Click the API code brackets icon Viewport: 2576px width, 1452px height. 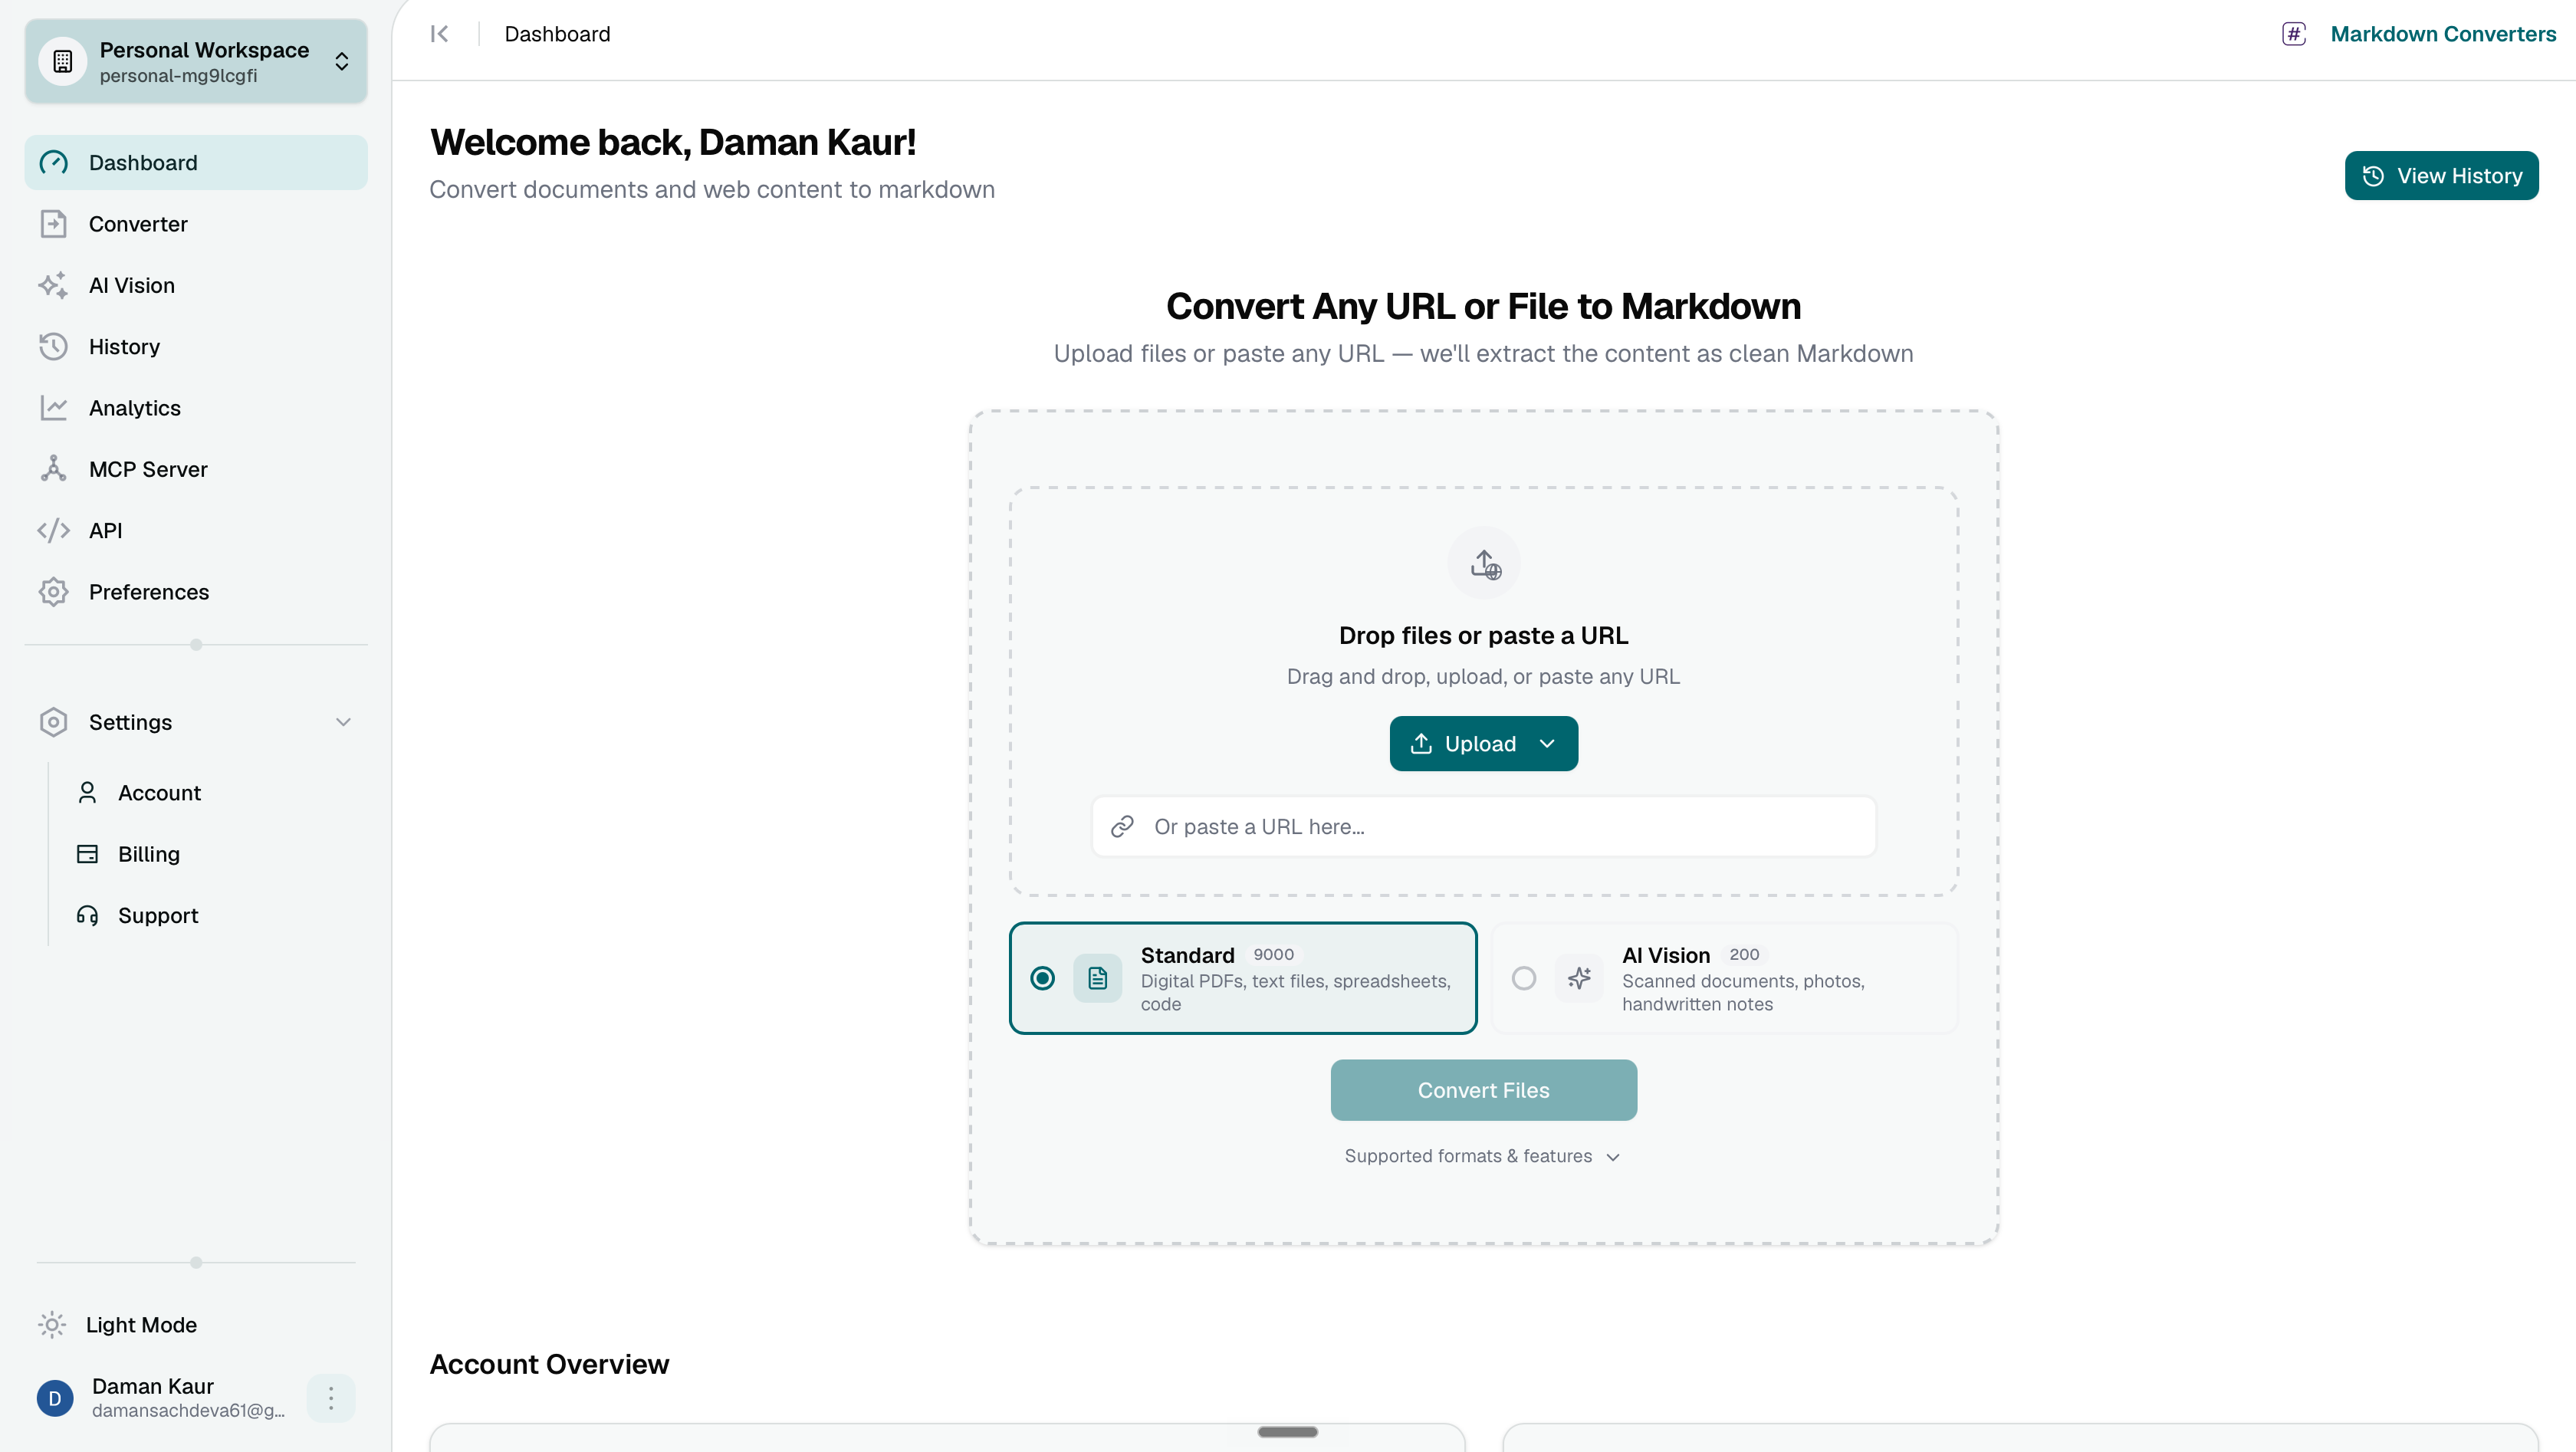tap(53, 530)
